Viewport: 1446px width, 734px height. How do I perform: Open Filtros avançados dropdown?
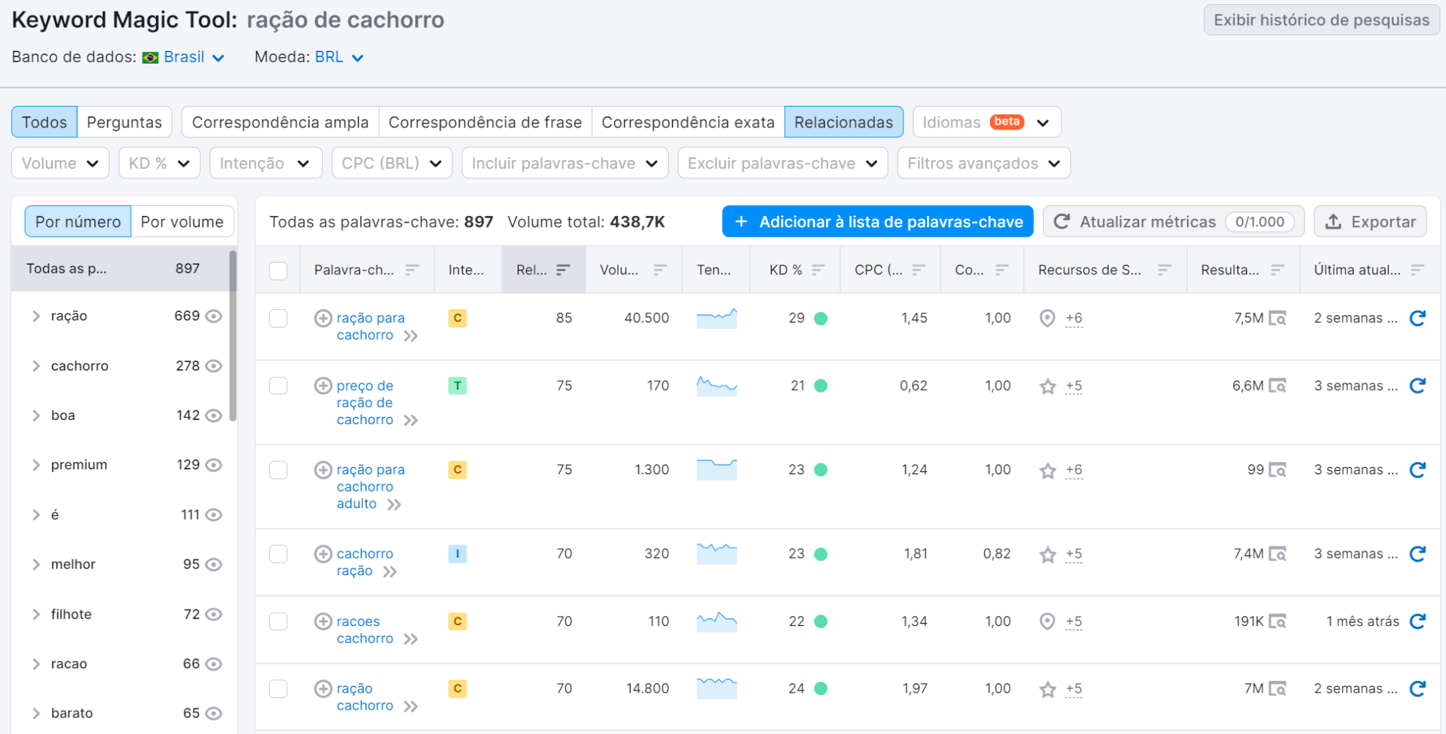pos(984,163)
